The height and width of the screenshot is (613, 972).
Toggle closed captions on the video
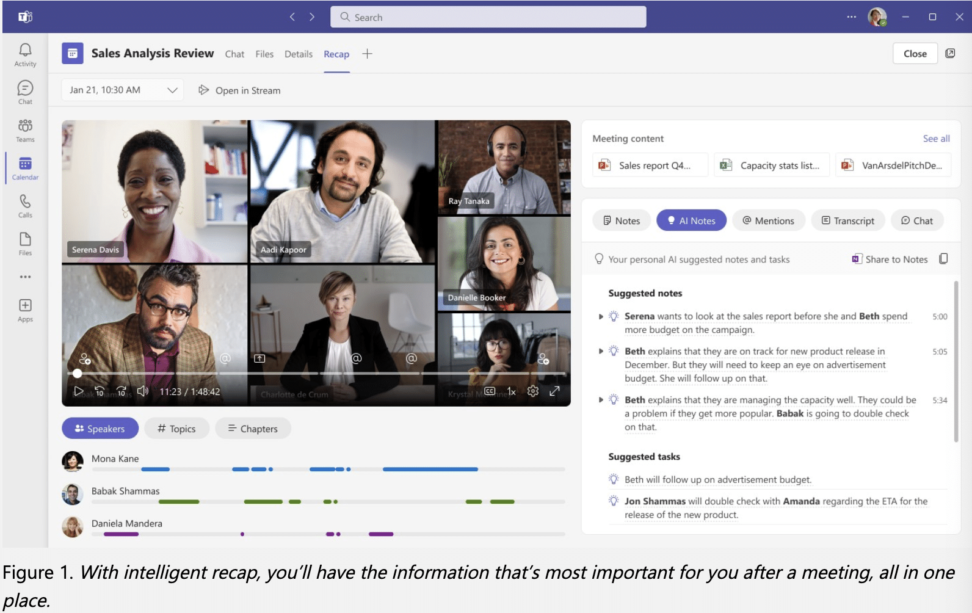[490, 391]
